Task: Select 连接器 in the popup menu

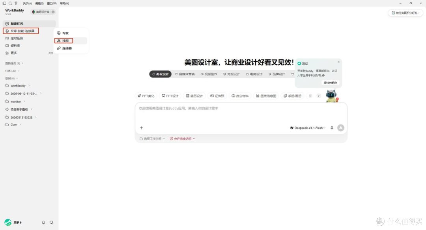Action: [x=71, y=48]
